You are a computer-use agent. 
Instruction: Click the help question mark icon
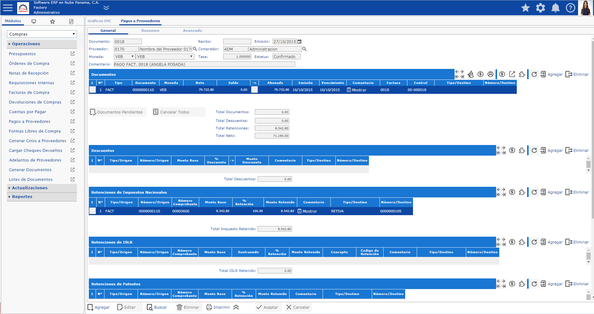click(571, 8)
